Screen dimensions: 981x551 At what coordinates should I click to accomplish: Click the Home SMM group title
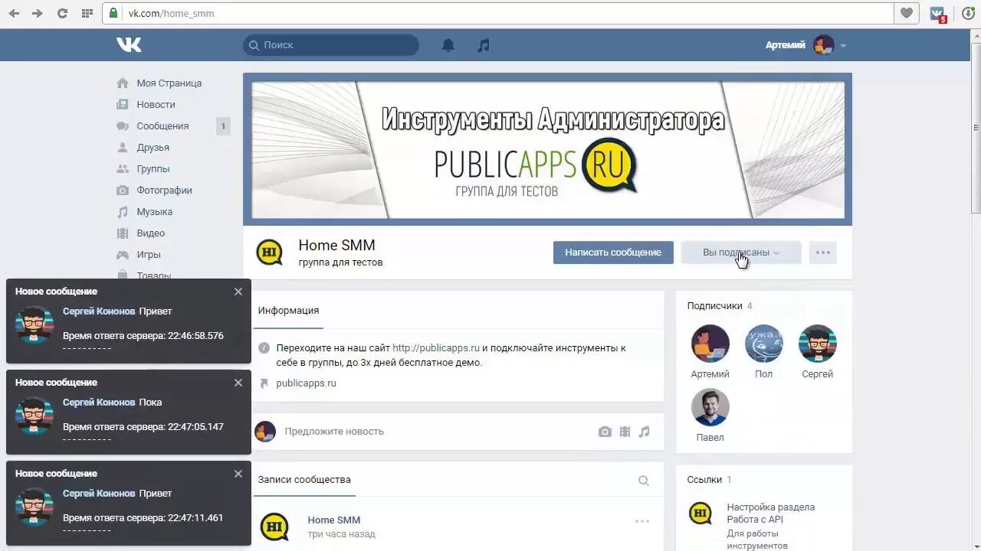coord(337,246)
